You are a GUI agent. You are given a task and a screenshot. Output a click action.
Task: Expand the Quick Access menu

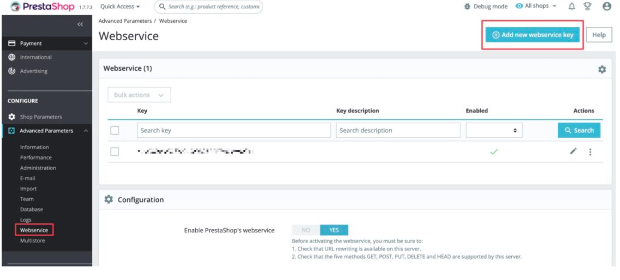[120, 7]
